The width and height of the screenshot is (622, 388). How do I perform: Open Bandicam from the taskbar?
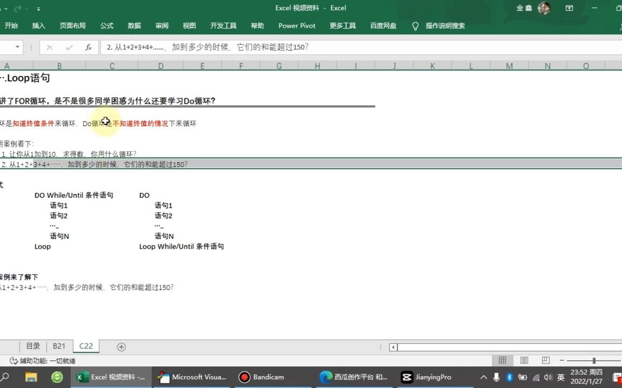(245, 377)
